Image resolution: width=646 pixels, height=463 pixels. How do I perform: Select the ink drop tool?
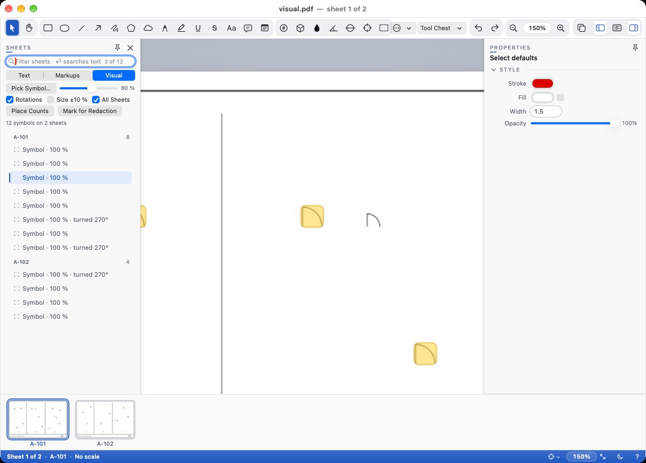tap(317, 28)
